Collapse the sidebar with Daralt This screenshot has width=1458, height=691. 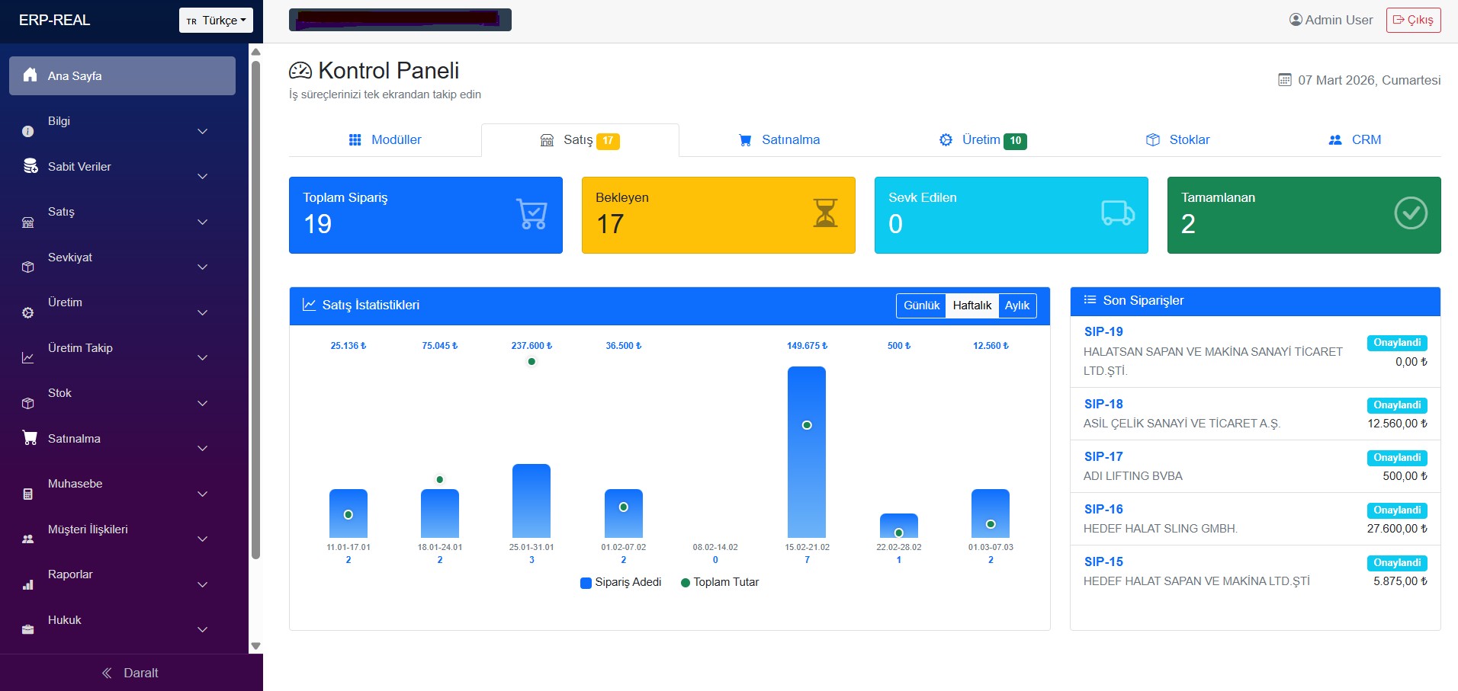[x=130, y=673]
